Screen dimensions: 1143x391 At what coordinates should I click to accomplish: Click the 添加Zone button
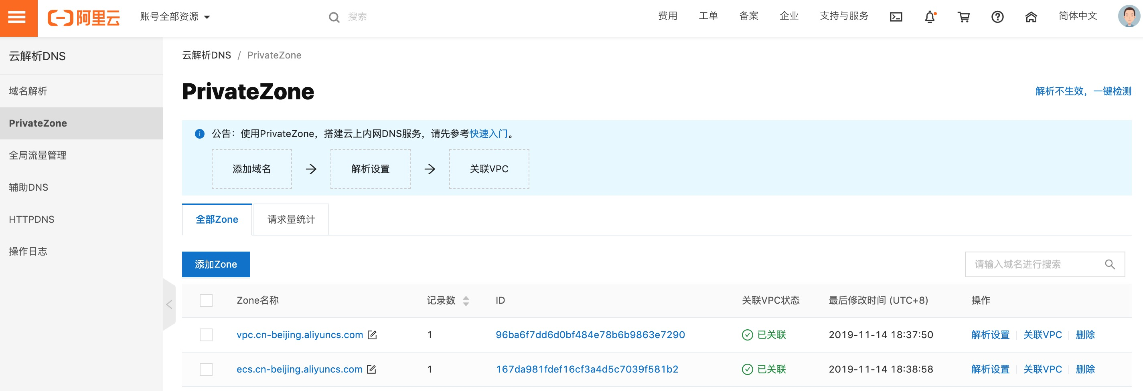point(216,264)
